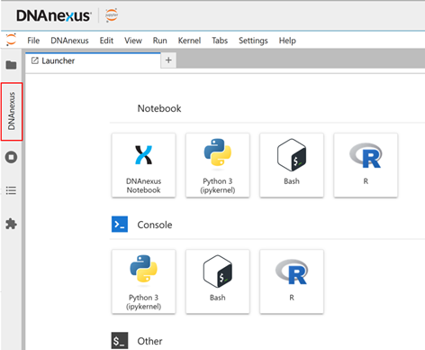Start a Python 3 (ipykernel) console
The height and width of the screenshot is (350, 425).
(143, 281)
